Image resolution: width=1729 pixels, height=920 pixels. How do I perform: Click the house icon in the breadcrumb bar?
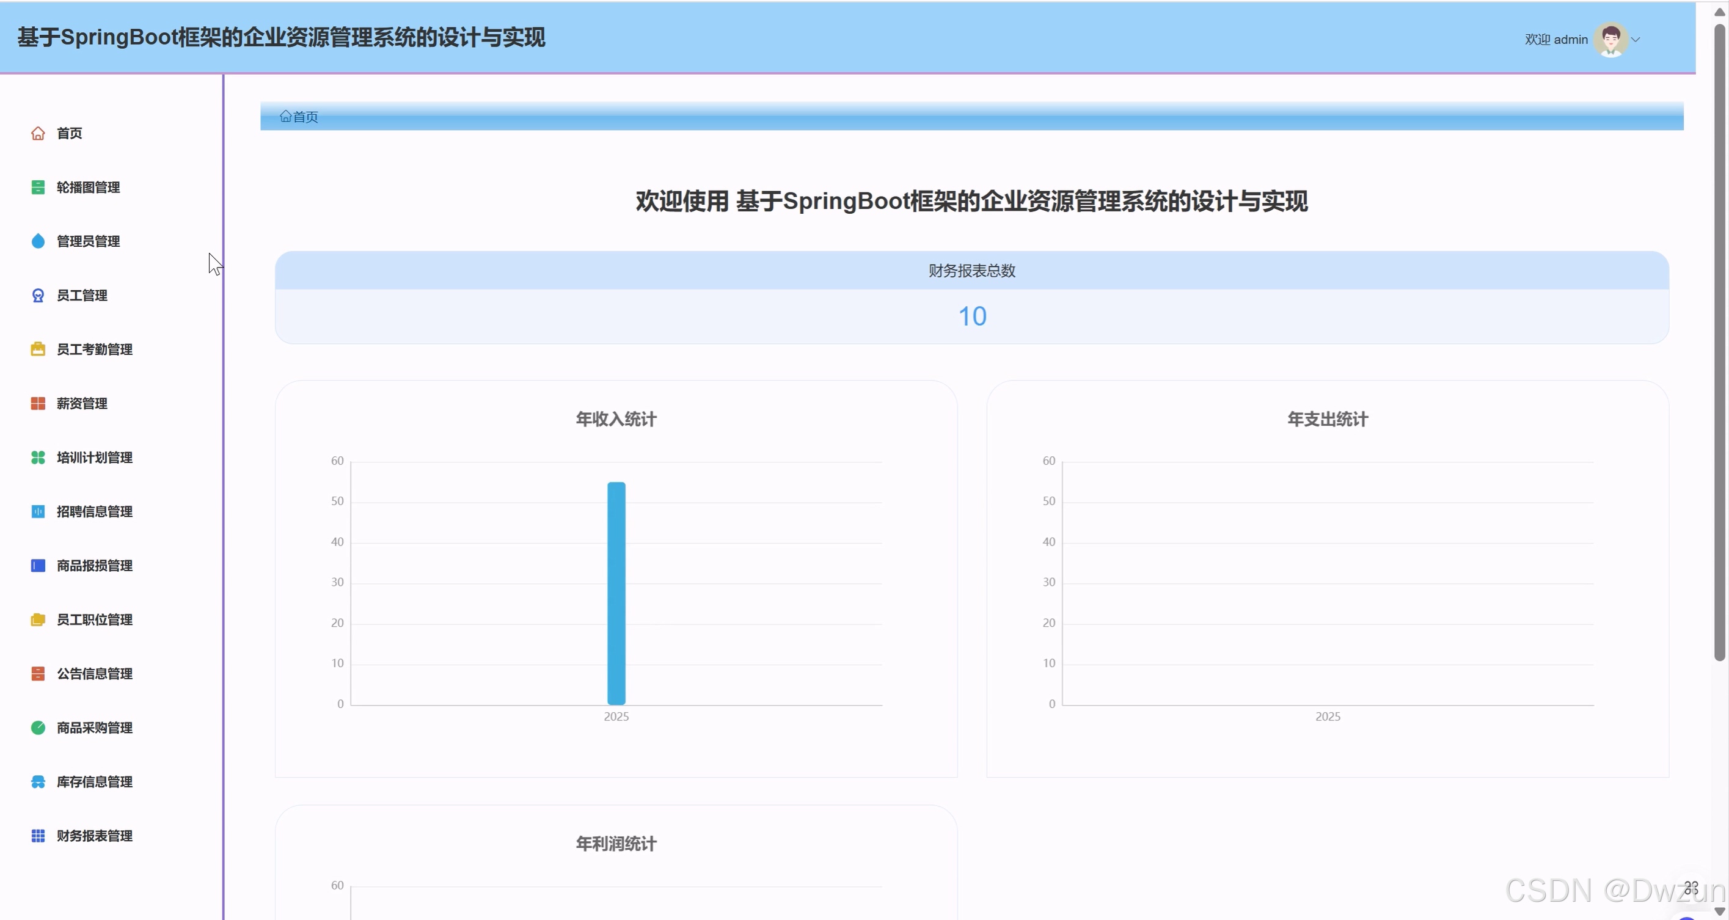[285, 117]
